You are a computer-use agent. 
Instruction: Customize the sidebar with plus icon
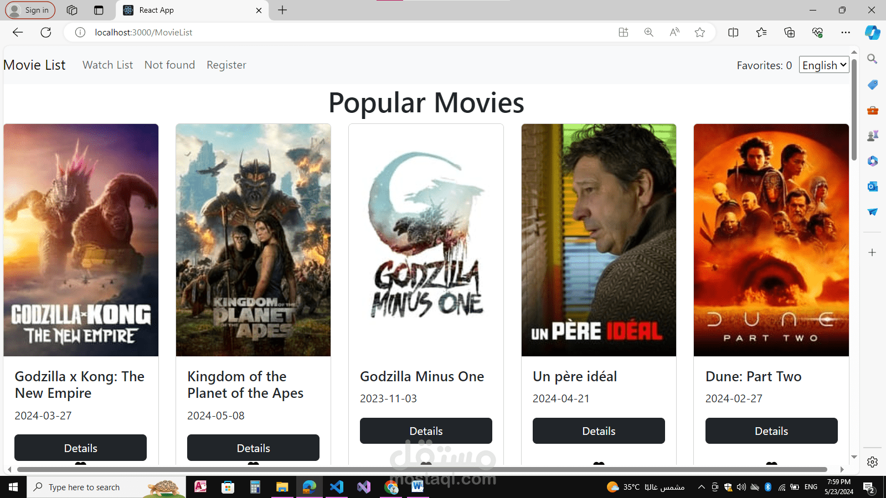(x=872, y=252)
